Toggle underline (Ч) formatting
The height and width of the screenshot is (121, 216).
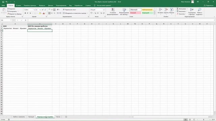tap(30, 13)
